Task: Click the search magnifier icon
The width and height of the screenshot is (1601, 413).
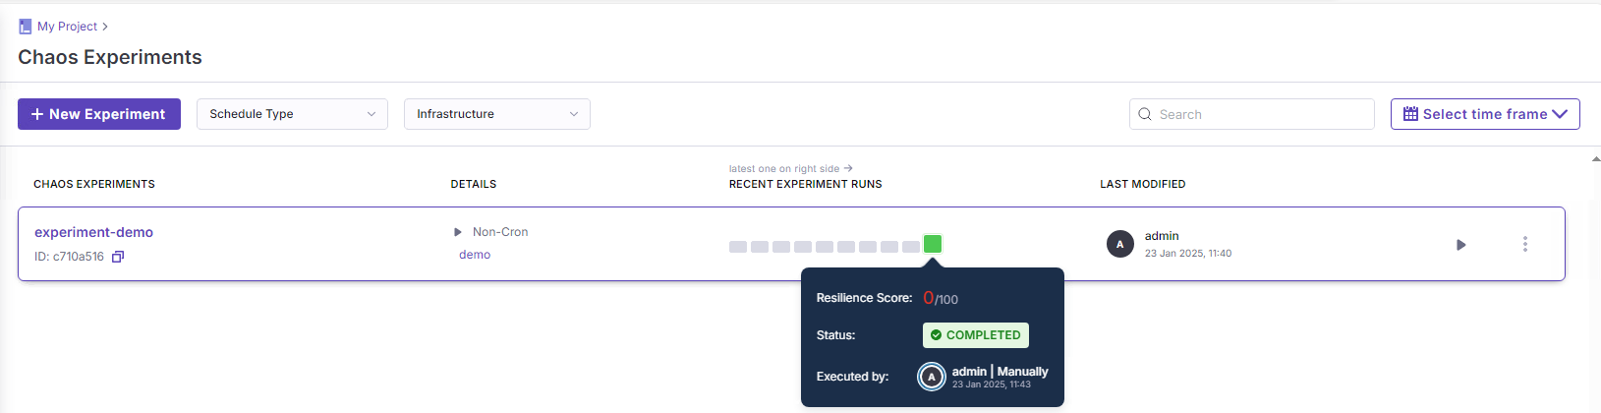Action: (1145, 114)
